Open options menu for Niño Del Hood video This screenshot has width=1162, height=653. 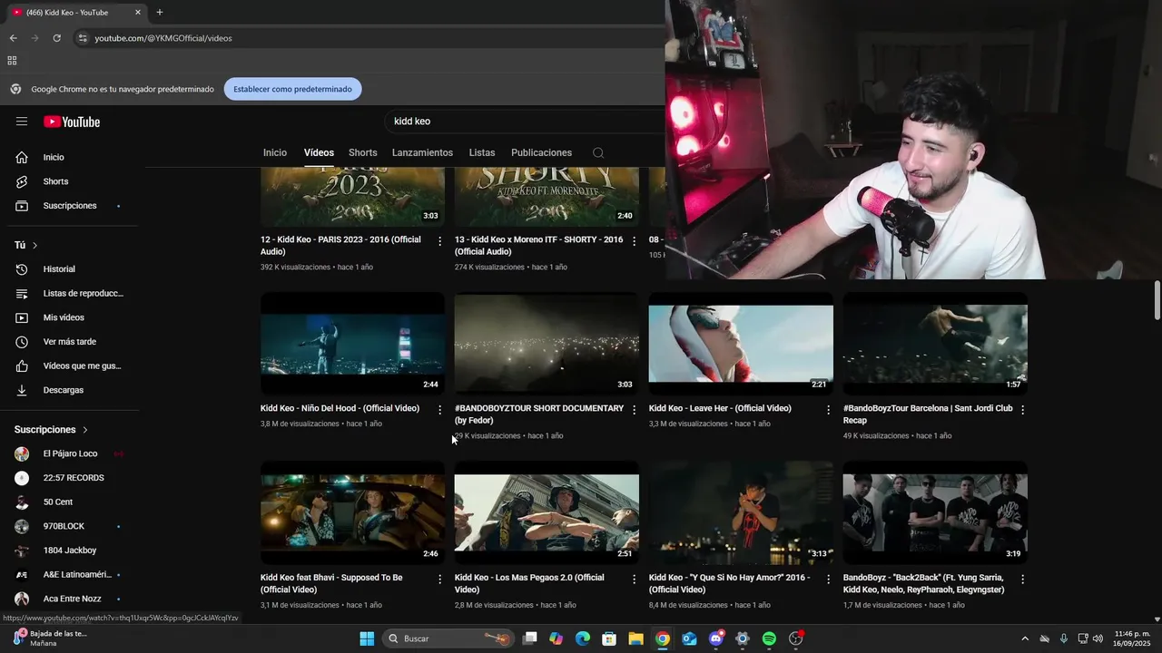coord(440,410)
